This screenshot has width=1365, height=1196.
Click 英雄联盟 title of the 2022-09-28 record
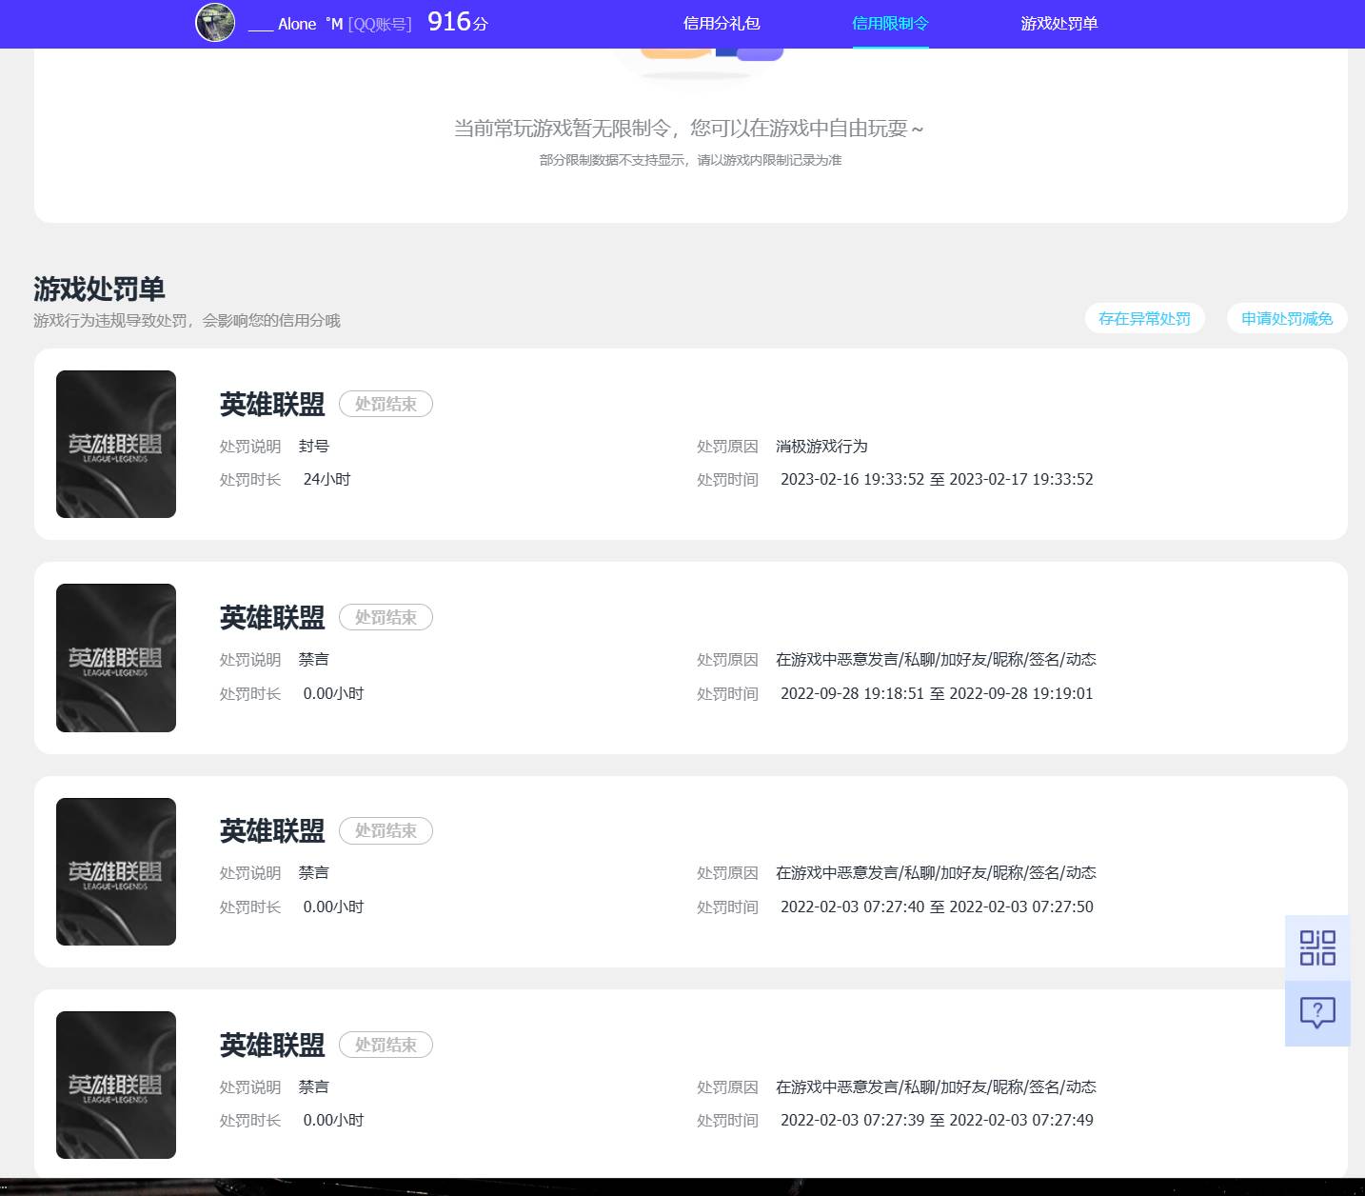[272, 618]
